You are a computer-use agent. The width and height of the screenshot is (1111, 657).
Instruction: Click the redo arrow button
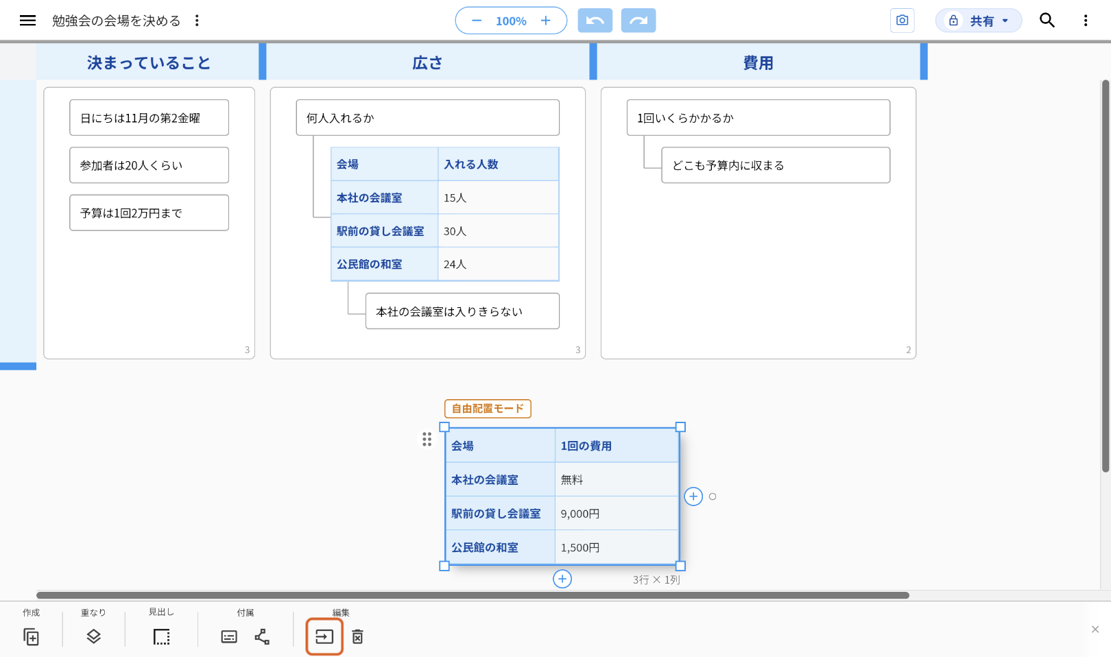coord(638,21)
